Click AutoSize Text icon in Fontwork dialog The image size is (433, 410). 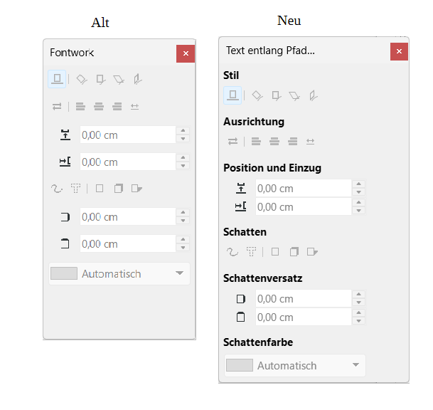135,107
